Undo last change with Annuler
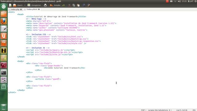Viewport: 197px width, 111px height. coord(55,5)
